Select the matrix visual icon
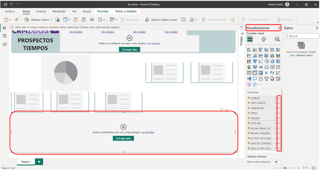 tap(261, 73)
